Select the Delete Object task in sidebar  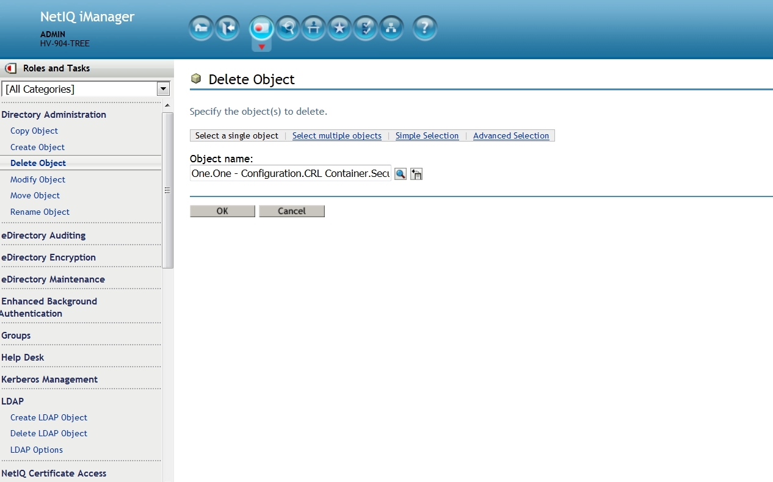coord(38,163)
